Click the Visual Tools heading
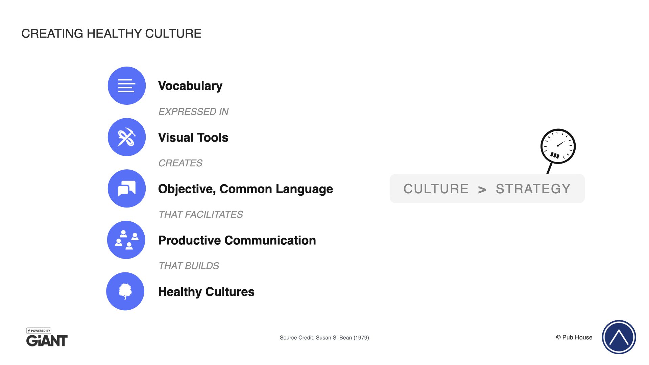649x365 pixels. click(x=193, y=138)
